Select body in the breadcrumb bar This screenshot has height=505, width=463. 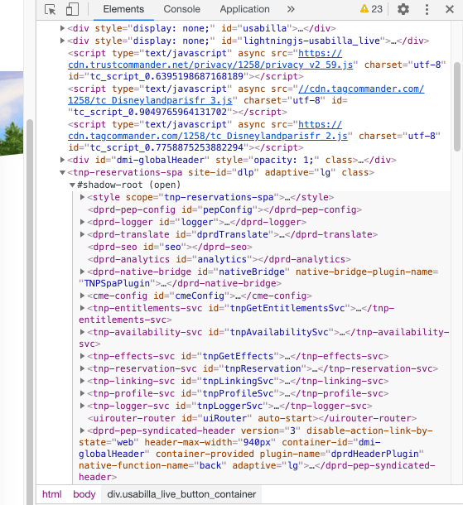click(84, 494)
